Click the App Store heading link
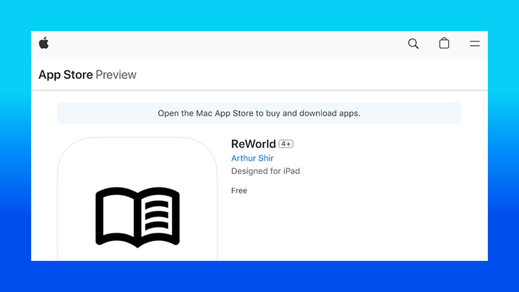Screen dimensions: 519x292 pyautogui.click(x=65, y=75)
